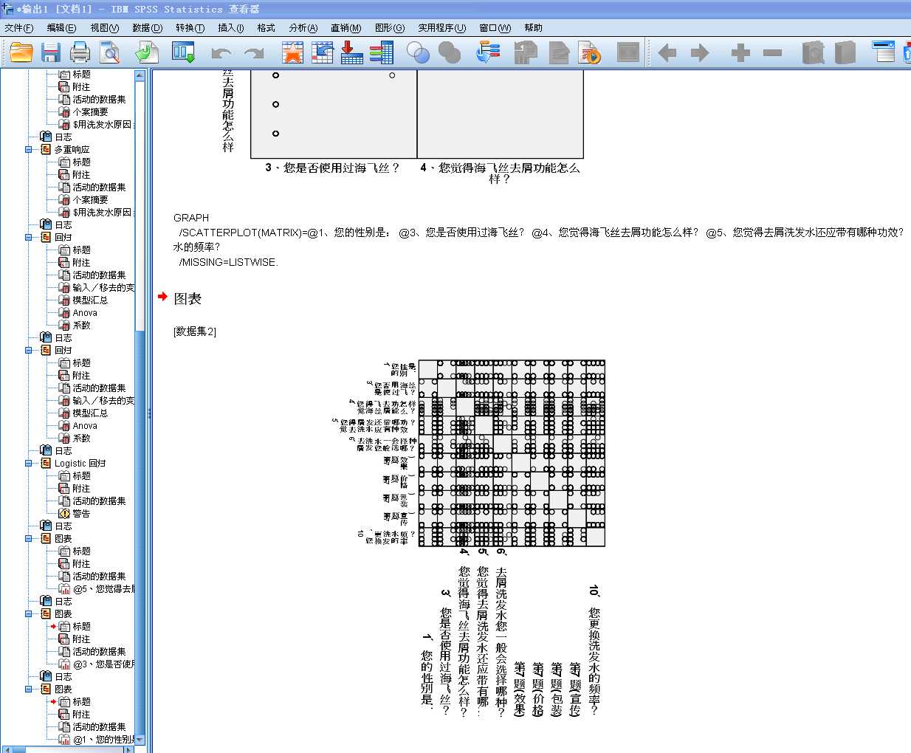Click the 图表 heading in the output pane
This screenshot has width=911, height=753.
pyautogui.click(x=188, y=298)
